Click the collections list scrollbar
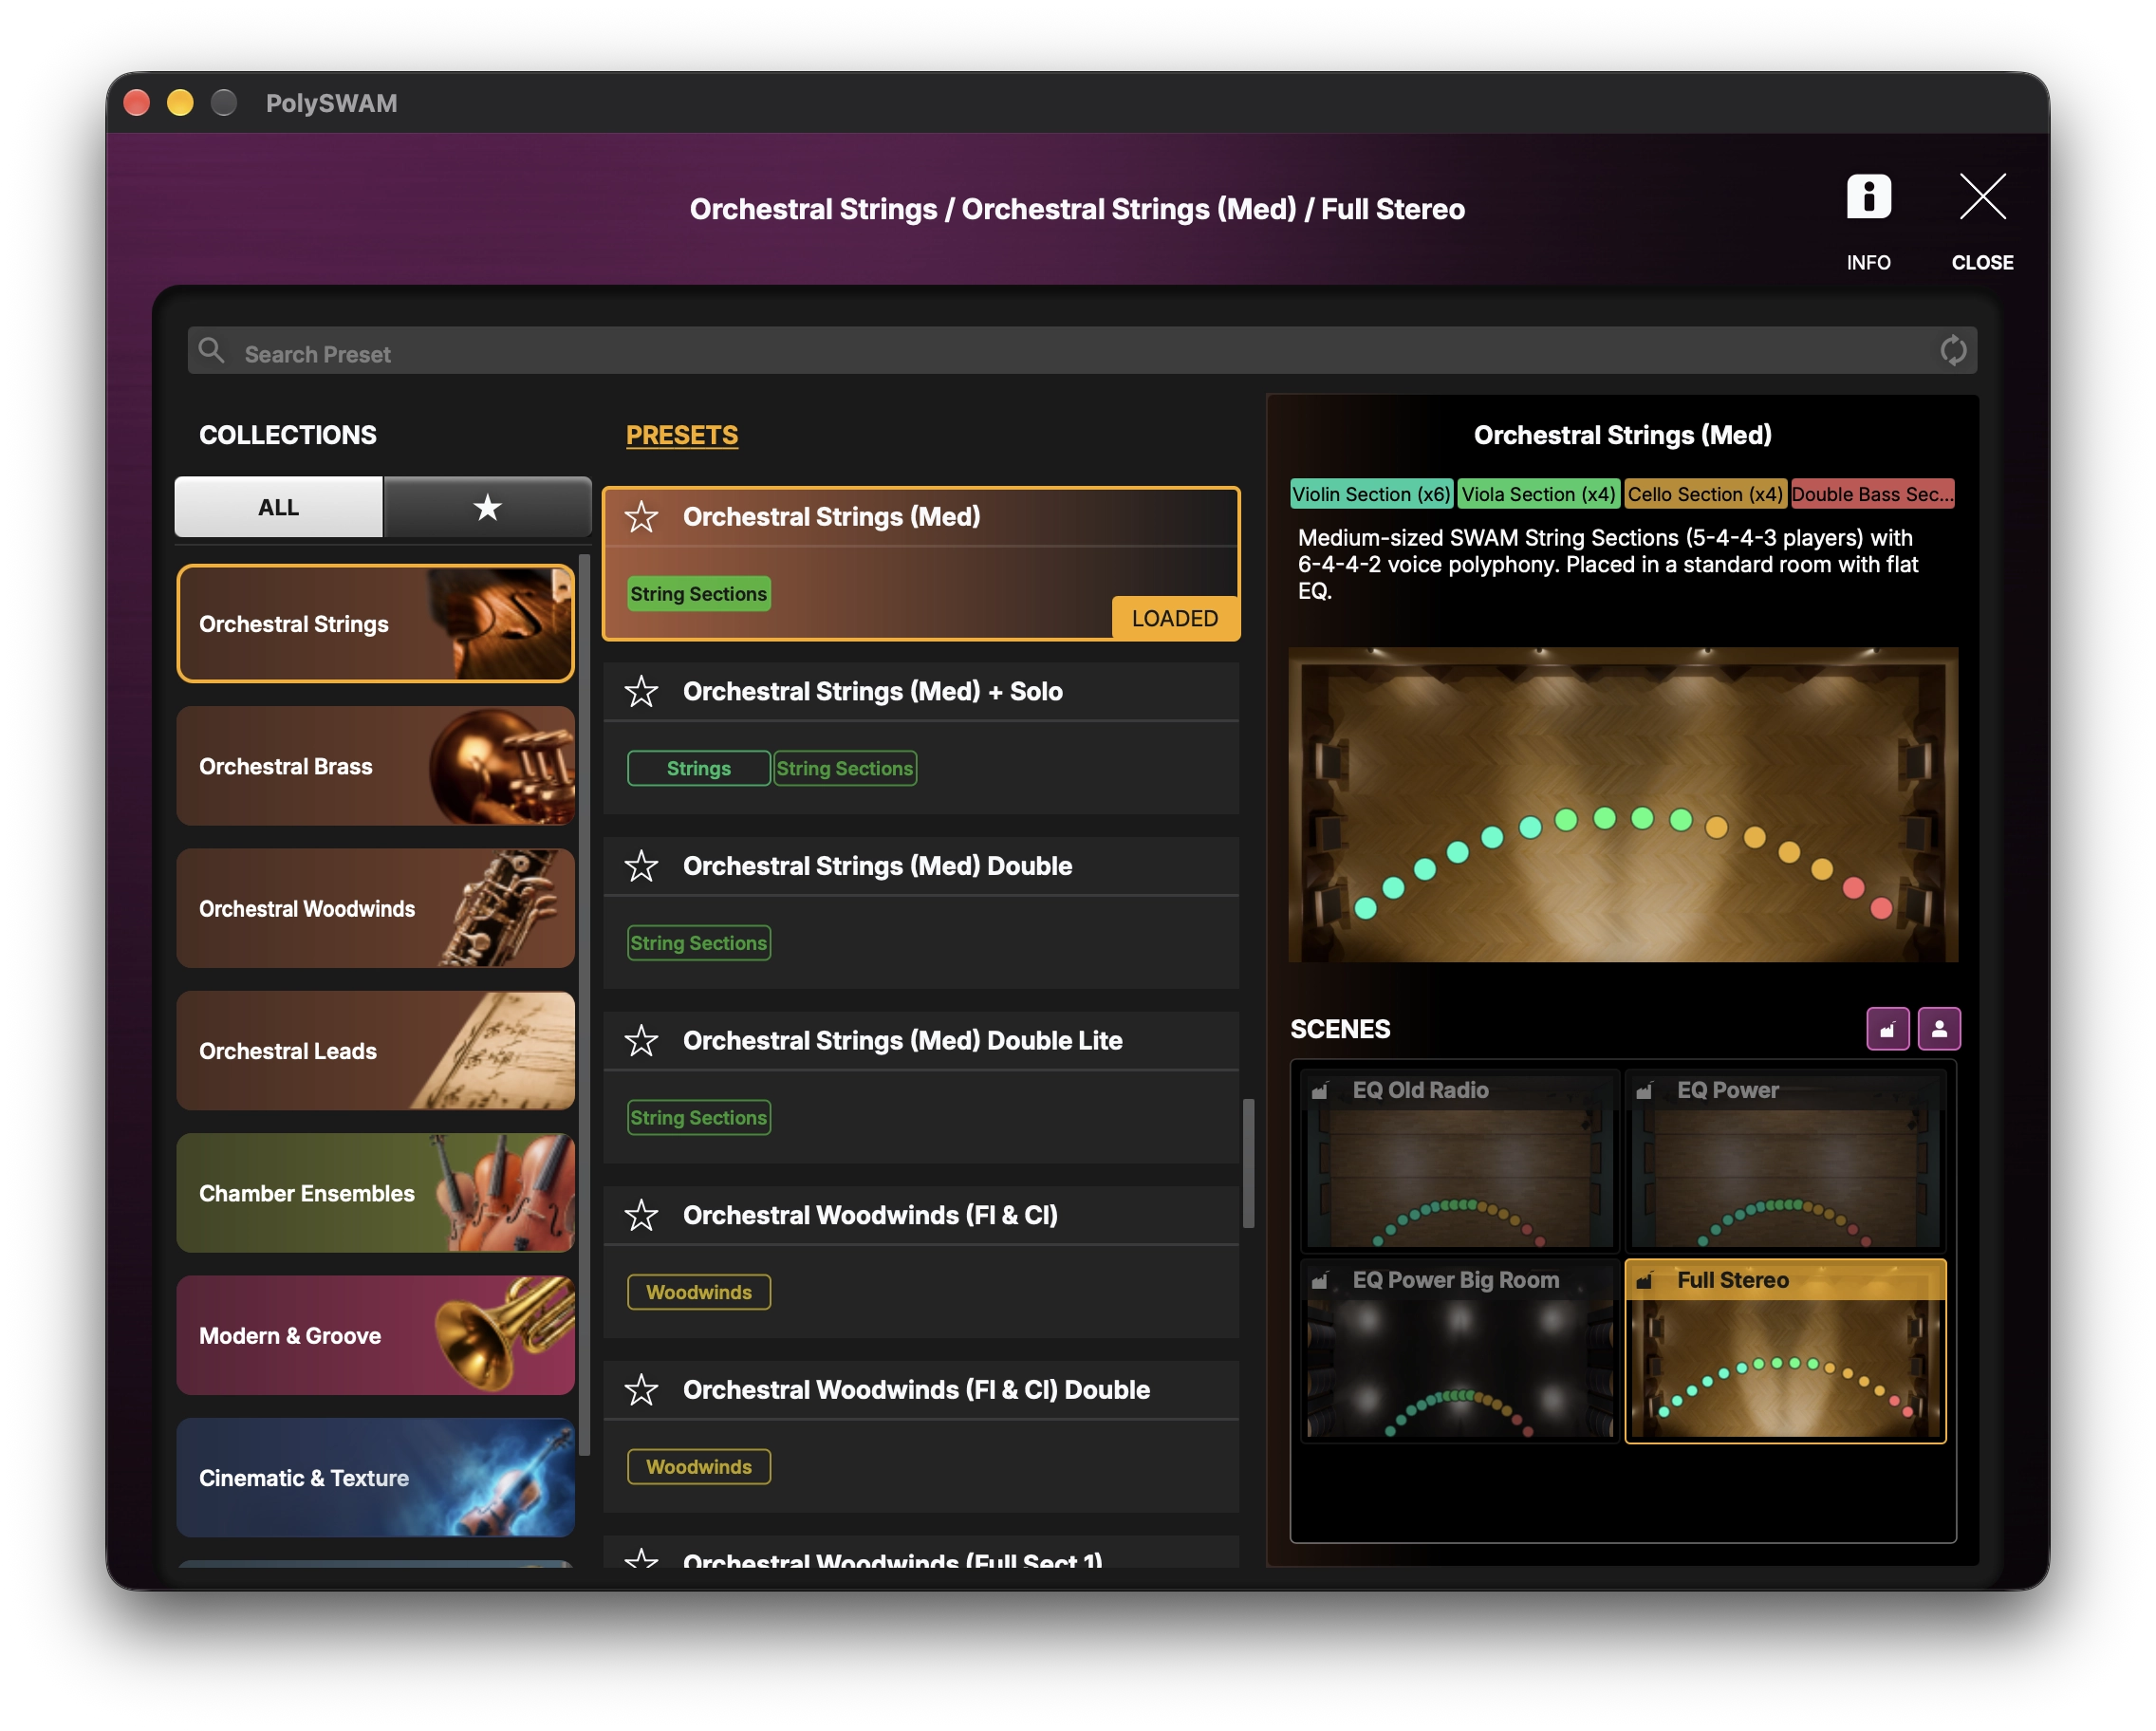Image resolution: width=2156 pixels, height=1731 pixels. click(584, 1005)
